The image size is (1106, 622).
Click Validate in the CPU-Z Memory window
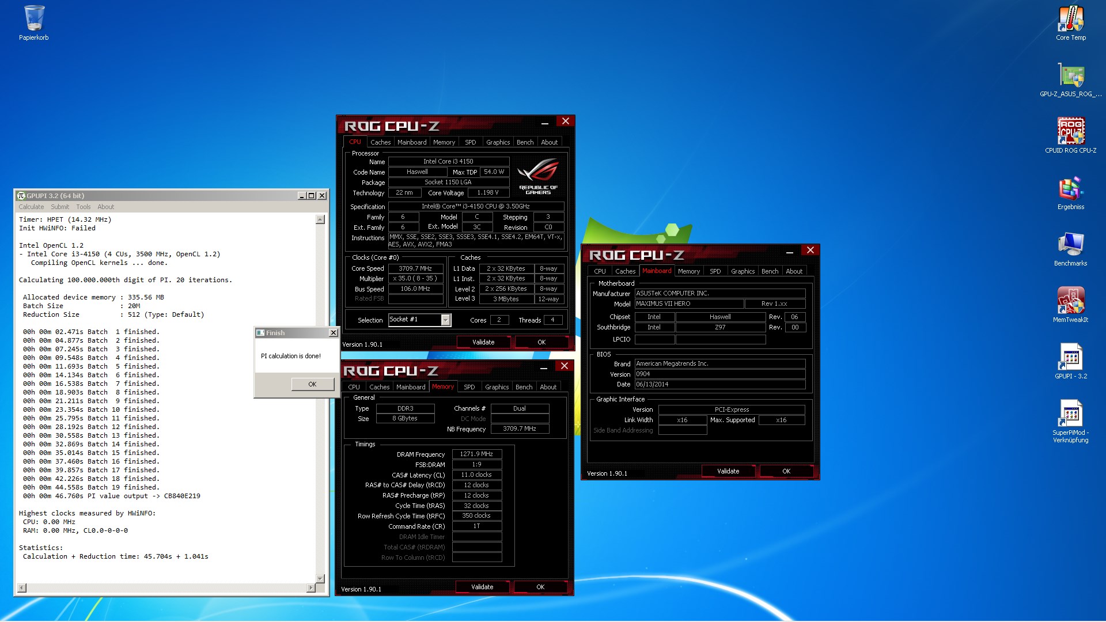482,587
